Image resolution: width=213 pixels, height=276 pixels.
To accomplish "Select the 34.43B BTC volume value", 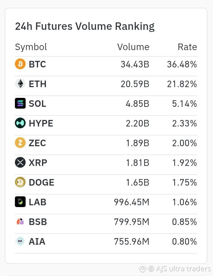I will pos(135,64).
